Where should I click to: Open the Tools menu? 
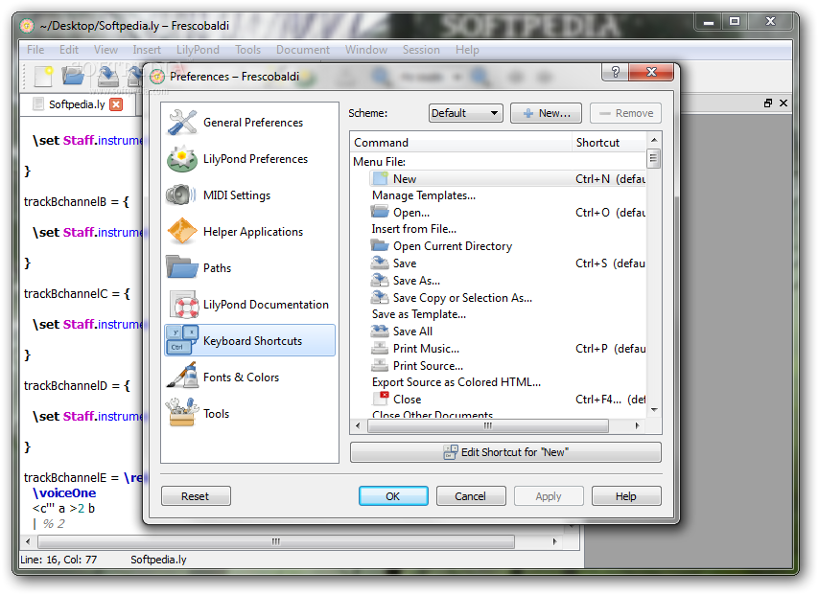247,50
